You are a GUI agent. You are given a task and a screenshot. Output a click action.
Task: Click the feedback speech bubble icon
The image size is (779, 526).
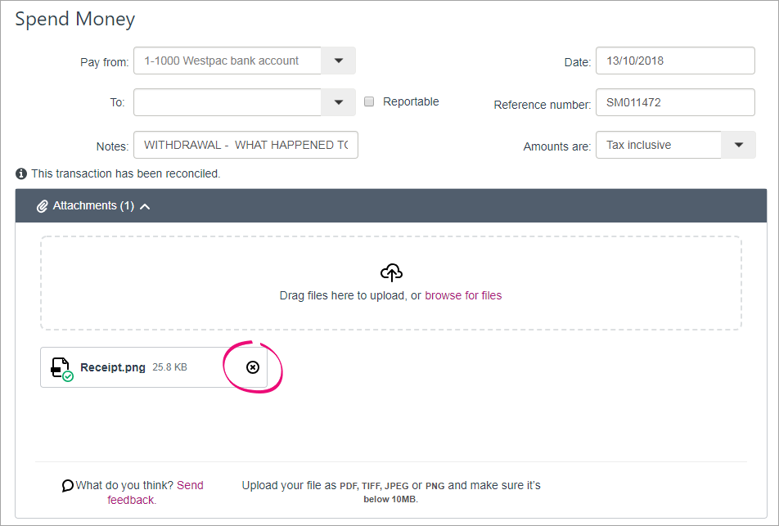click(x=67, y=486)
